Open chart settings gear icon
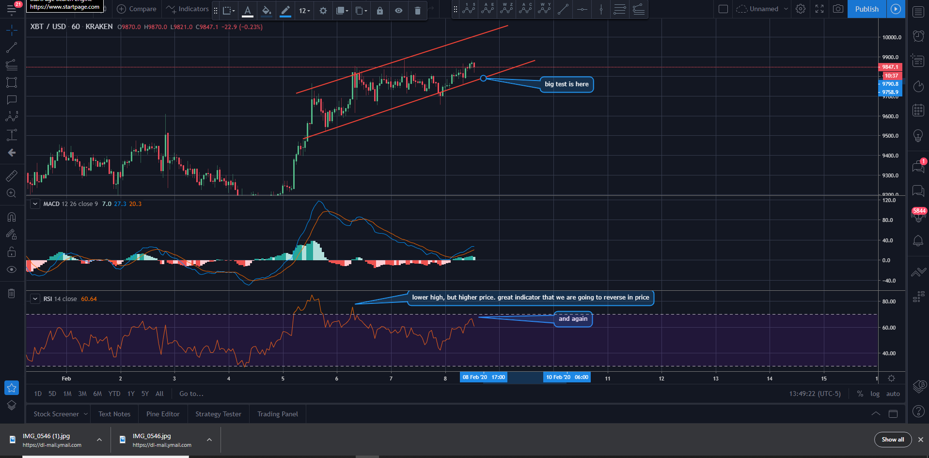 click(x=801, y=9)
